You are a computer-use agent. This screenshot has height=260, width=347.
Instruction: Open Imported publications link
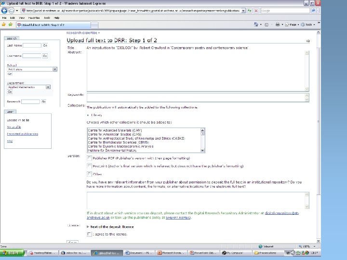point(23,134)
